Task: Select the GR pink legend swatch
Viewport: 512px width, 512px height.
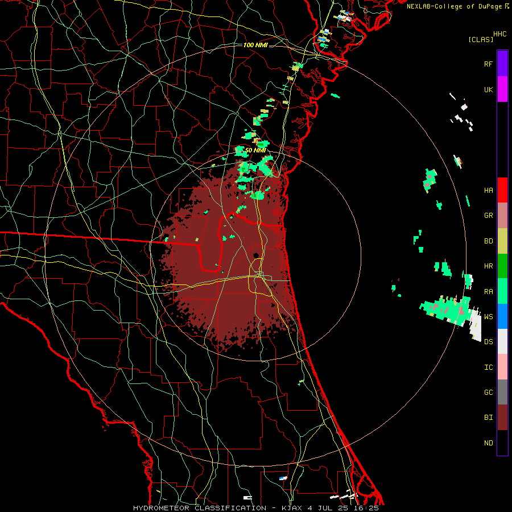Action: (x=502, y=216)
